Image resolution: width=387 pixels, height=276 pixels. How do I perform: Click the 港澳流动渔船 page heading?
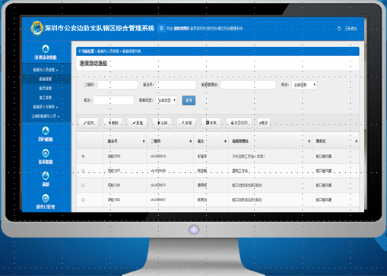point(94,63)
